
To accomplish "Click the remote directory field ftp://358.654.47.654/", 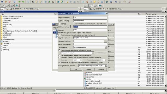I will (90, 38).
